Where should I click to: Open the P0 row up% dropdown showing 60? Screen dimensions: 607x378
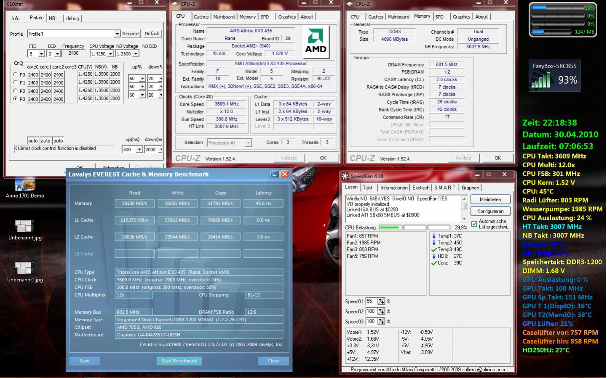(x=142, y=79)
